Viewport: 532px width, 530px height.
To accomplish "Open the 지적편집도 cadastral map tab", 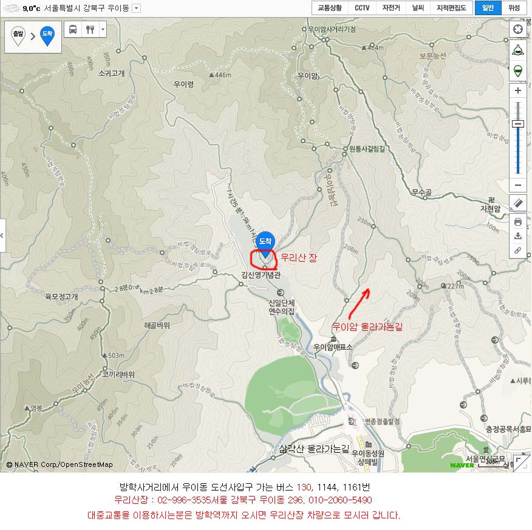I will coord(451,8).
